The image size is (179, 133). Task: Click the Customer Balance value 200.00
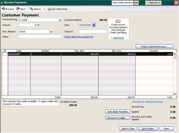(103, 20)
